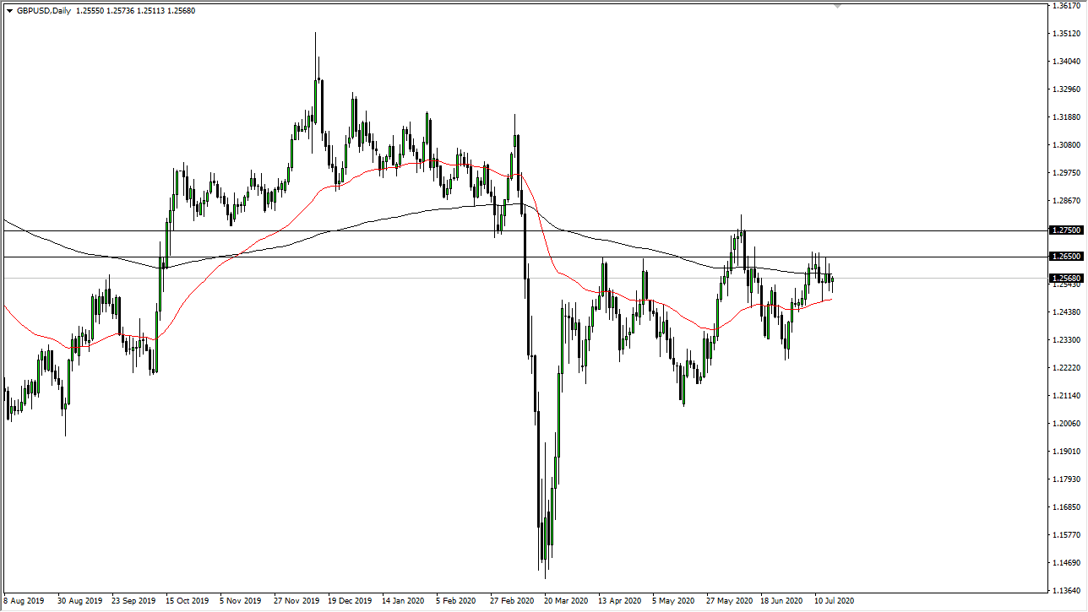
Task: Click the 10 Jul 2020 date label
Action: tap(833, 601)
